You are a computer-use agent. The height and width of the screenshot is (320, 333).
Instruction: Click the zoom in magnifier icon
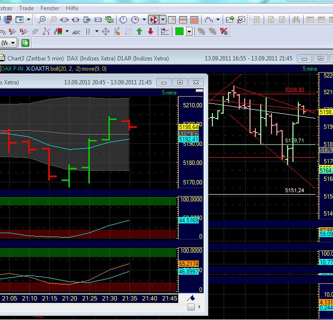[42, 20]
